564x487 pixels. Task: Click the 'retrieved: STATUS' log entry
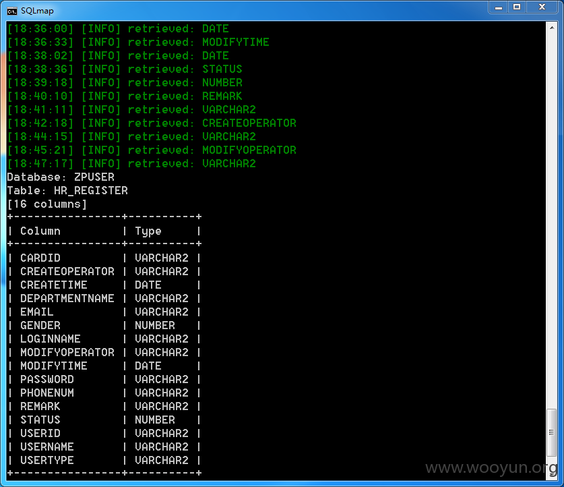point(185,69)
